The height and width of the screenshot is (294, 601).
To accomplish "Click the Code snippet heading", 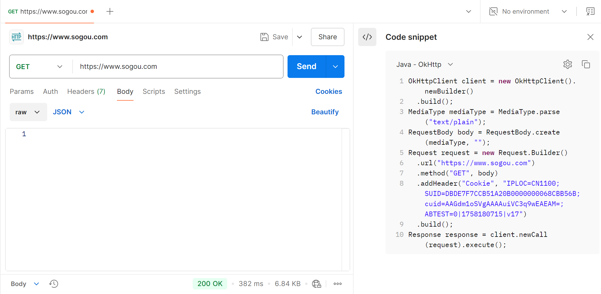I will click(411, 37).
